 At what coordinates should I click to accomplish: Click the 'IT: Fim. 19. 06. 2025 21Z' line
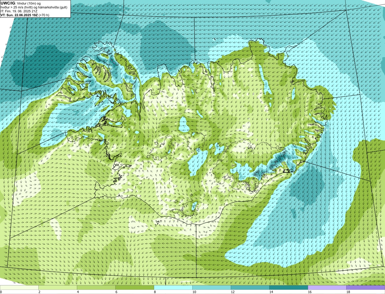[19, 11]
